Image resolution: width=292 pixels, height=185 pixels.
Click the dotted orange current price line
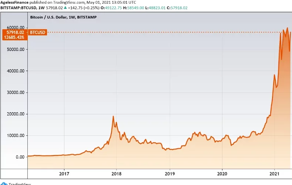(148, 32)
